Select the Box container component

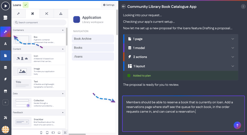click(x=38, y=40)
